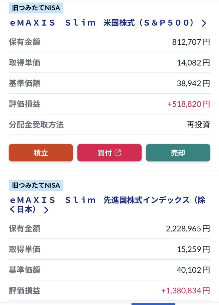Click the orange 積立 button
Viewport: 219px width, 305px height.
[41, 153]
